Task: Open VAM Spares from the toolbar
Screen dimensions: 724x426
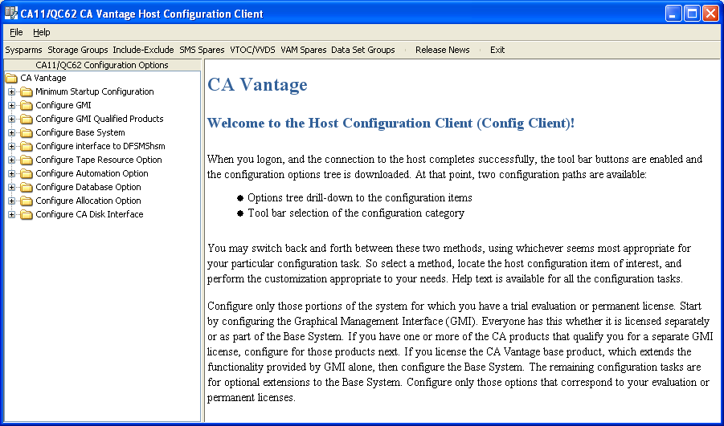Action: point(304,50)
